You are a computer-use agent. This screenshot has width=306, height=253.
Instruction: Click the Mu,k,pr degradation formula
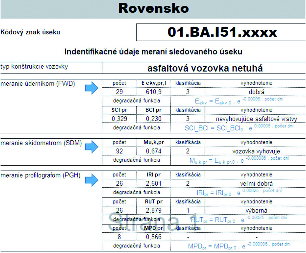[239, 160]
